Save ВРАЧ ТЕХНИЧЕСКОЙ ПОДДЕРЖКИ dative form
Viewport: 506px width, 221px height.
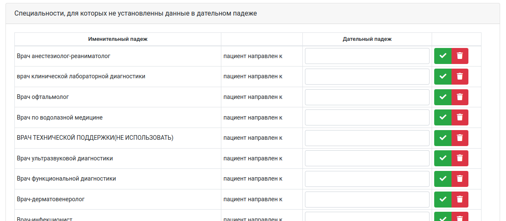[x=443, y=138]
